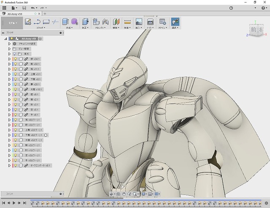Open the 作成 toolbar menu
This screenshot has width=270, height=208.
[x=69, y=27]
